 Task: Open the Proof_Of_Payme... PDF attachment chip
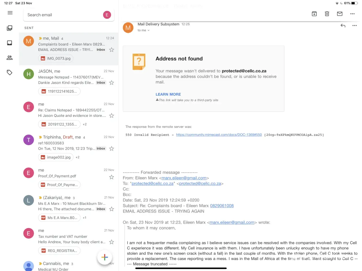tap(59, 185)
